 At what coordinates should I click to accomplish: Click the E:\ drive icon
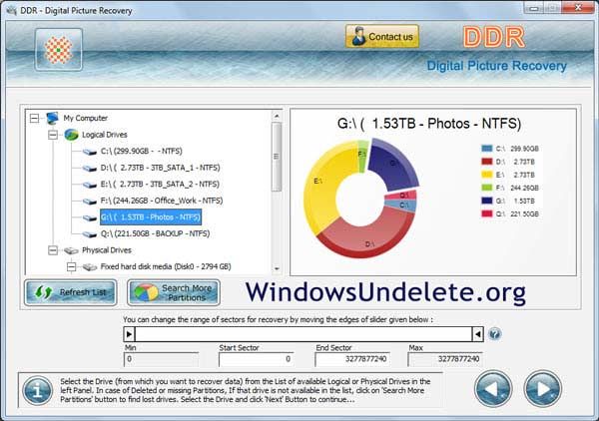click(90, 185)
